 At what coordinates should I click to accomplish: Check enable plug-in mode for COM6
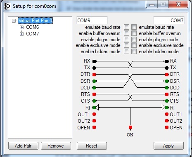(126, 40)
